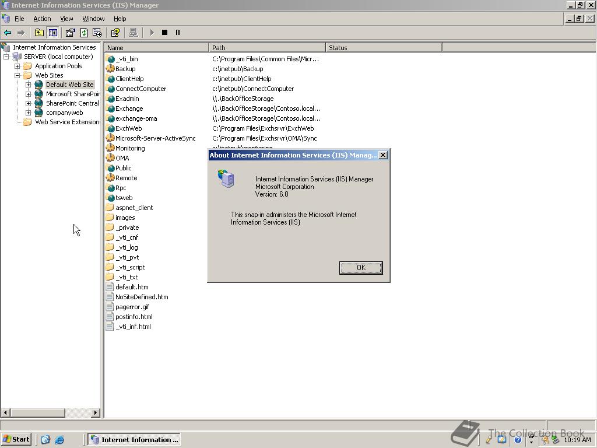The image size is (597, 448).
Task: Click the connect to computer toolbar icon
Action: click(133, 33)
